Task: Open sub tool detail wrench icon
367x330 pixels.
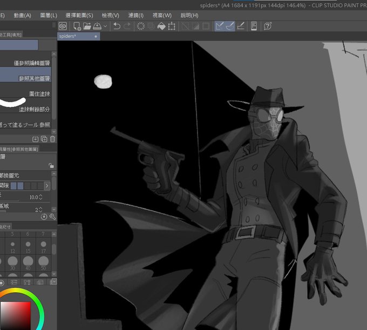Action: (x=53, y=217)
